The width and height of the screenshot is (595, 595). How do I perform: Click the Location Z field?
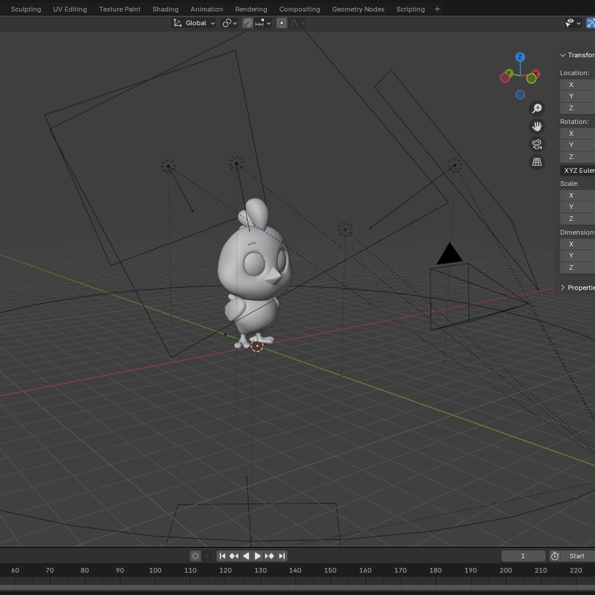click(x=577, y=108)
